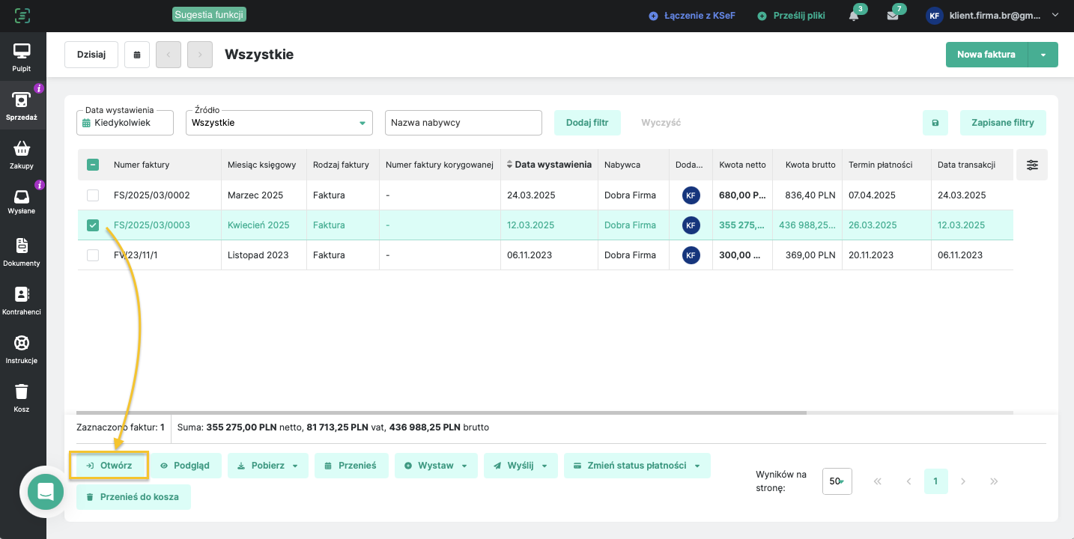Screen dimensions: 1074x539
Task: Open the Kosz trash in sidebar
Action: point(22,397)
